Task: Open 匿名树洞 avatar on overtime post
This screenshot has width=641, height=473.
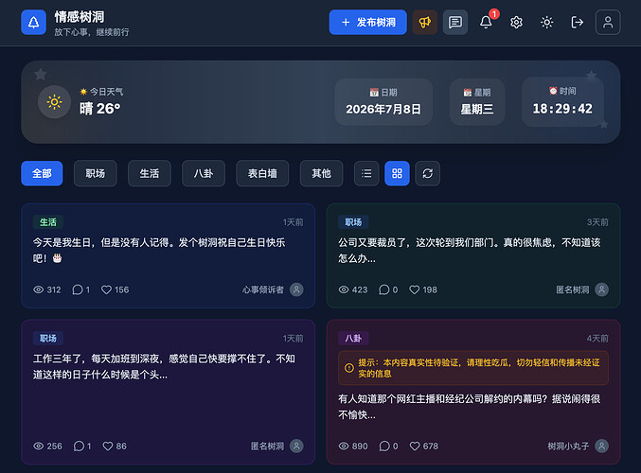Action: [x=296, y=447]
